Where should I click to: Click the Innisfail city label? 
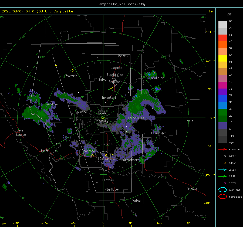109,98
